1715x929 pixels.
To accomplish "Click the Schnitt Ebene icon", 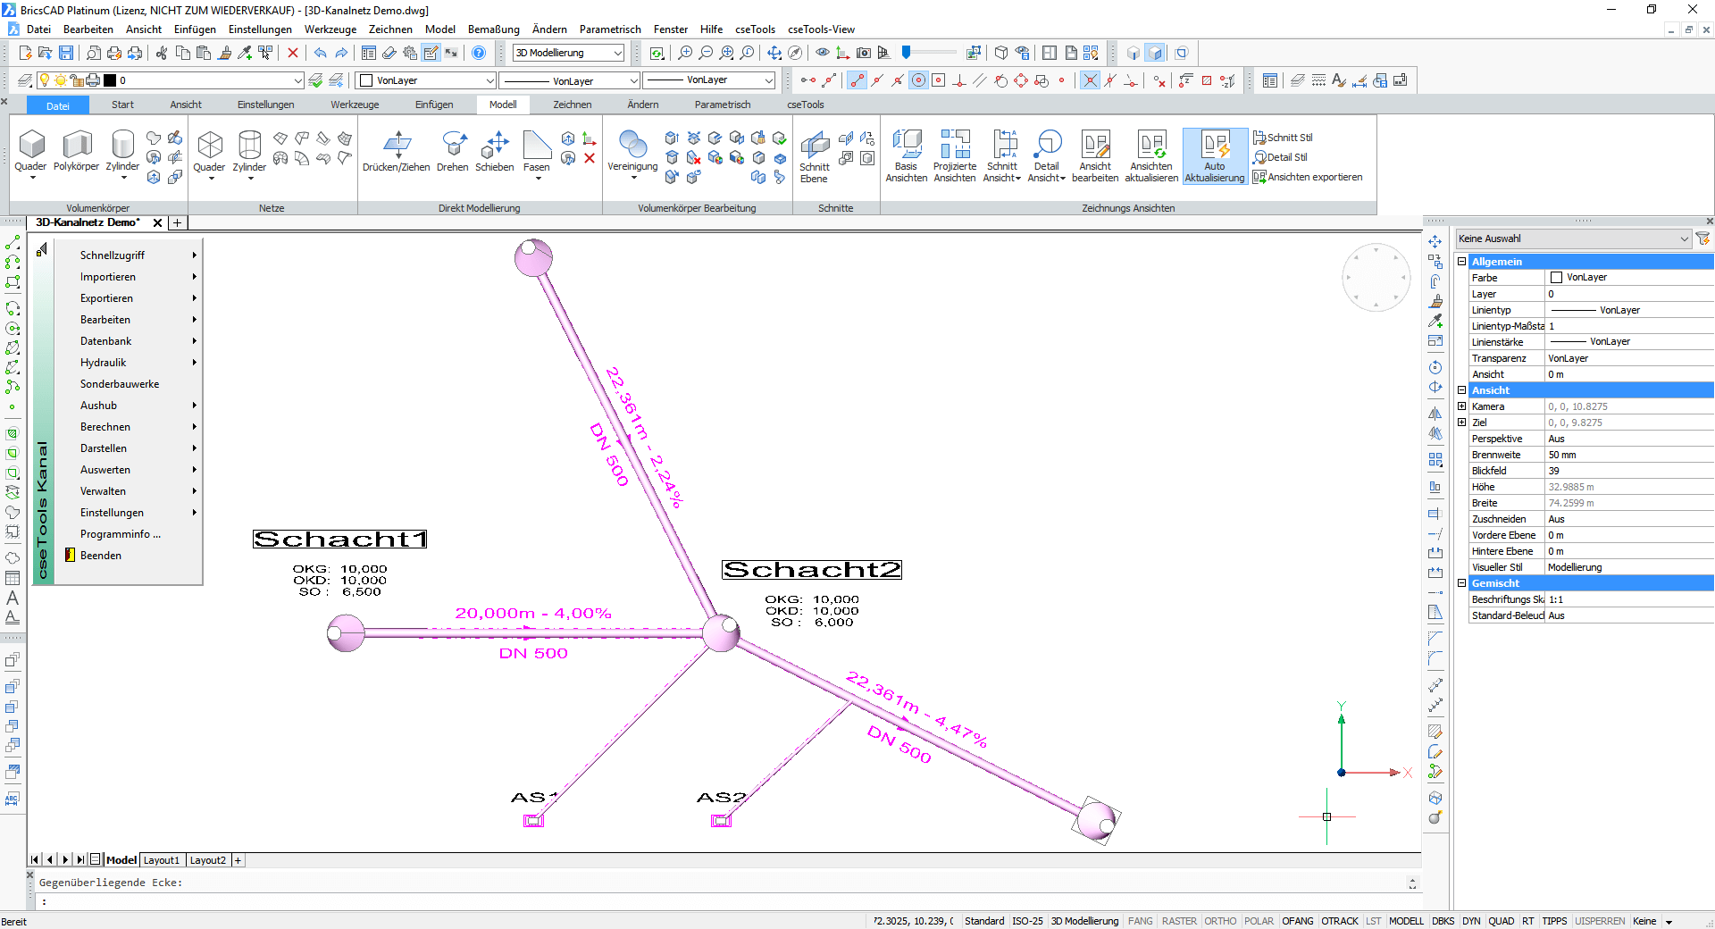I will coord(814,155).
